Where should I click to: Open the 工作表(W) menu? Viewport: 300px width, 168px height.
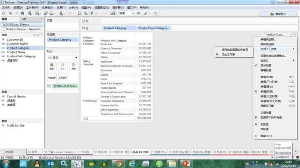(33, 7)
